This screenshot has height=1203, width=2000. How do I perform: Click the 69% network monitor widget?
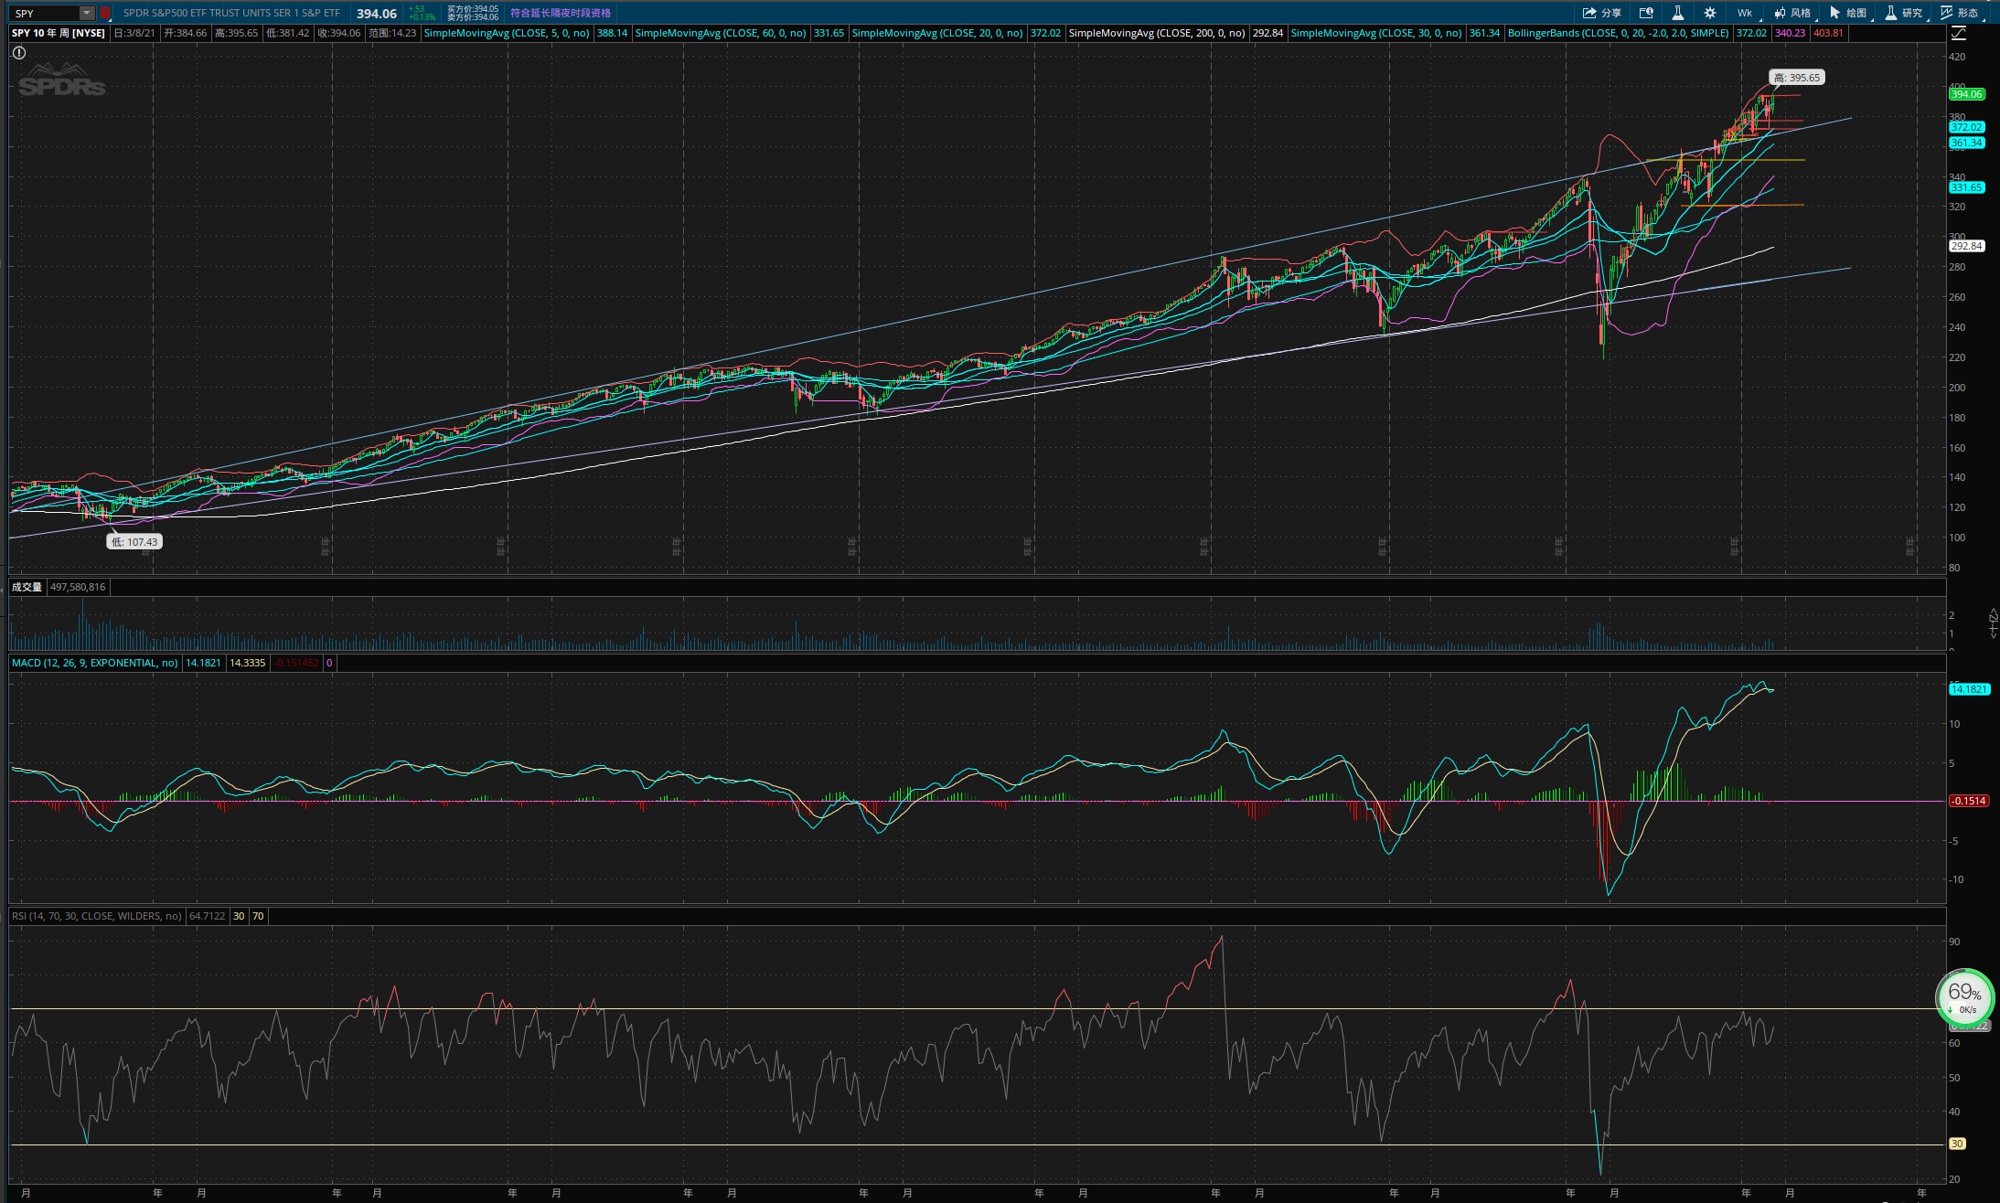click(1964, 996)
